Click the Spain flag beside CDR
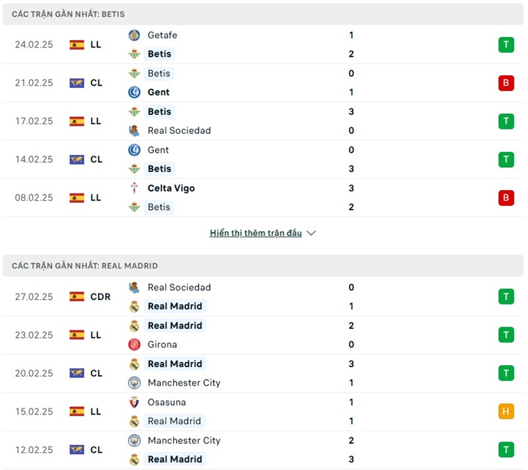 pos(77,296)
